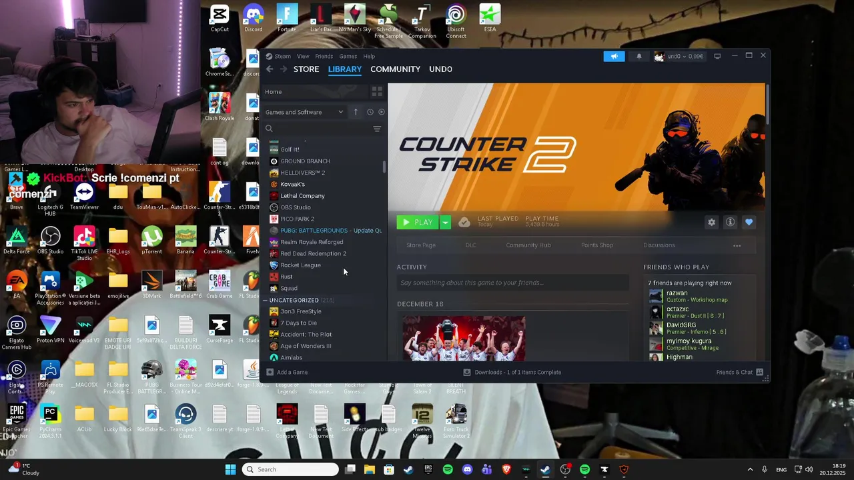Go forward with Steam's right arrow

click(284, 69)
